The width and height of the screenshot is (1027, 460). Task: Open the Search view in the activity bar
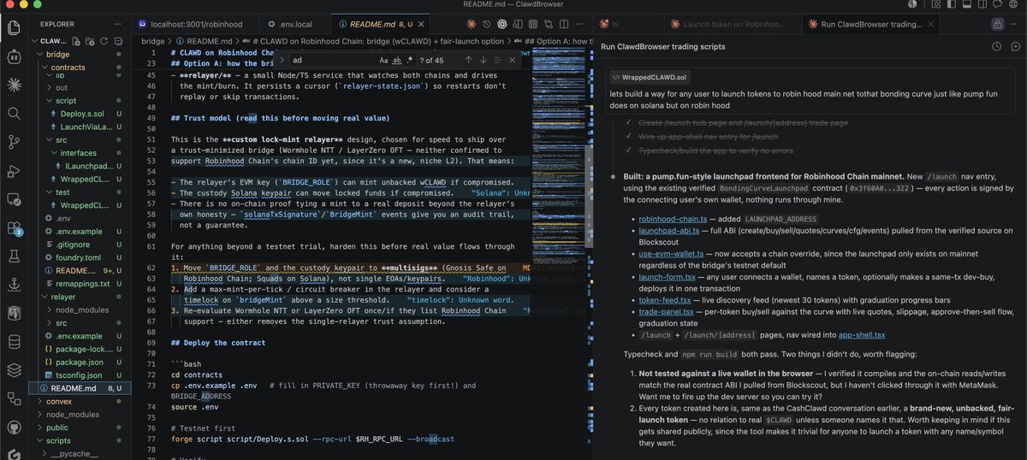[x=14, y=113]
